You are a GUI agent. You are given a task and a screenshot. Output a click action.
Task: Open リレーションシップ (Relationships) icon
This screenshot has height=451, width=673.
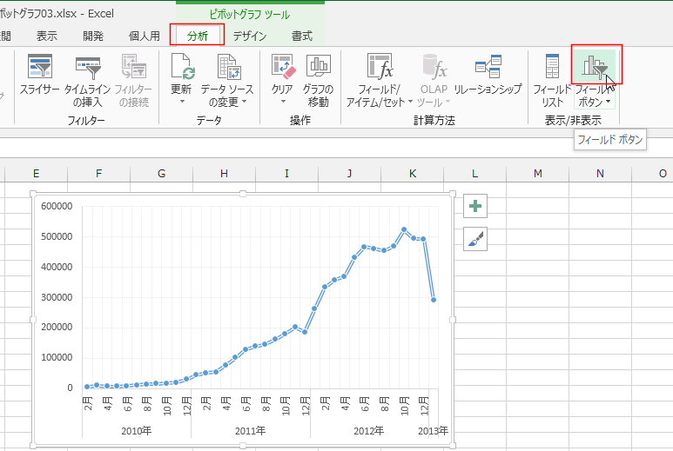488,66
